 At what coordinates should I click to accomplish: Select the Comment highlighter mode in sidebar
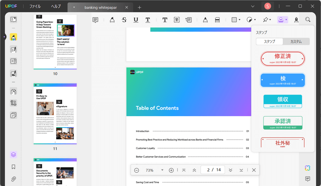pyautogui.click(x=13, y=37)
